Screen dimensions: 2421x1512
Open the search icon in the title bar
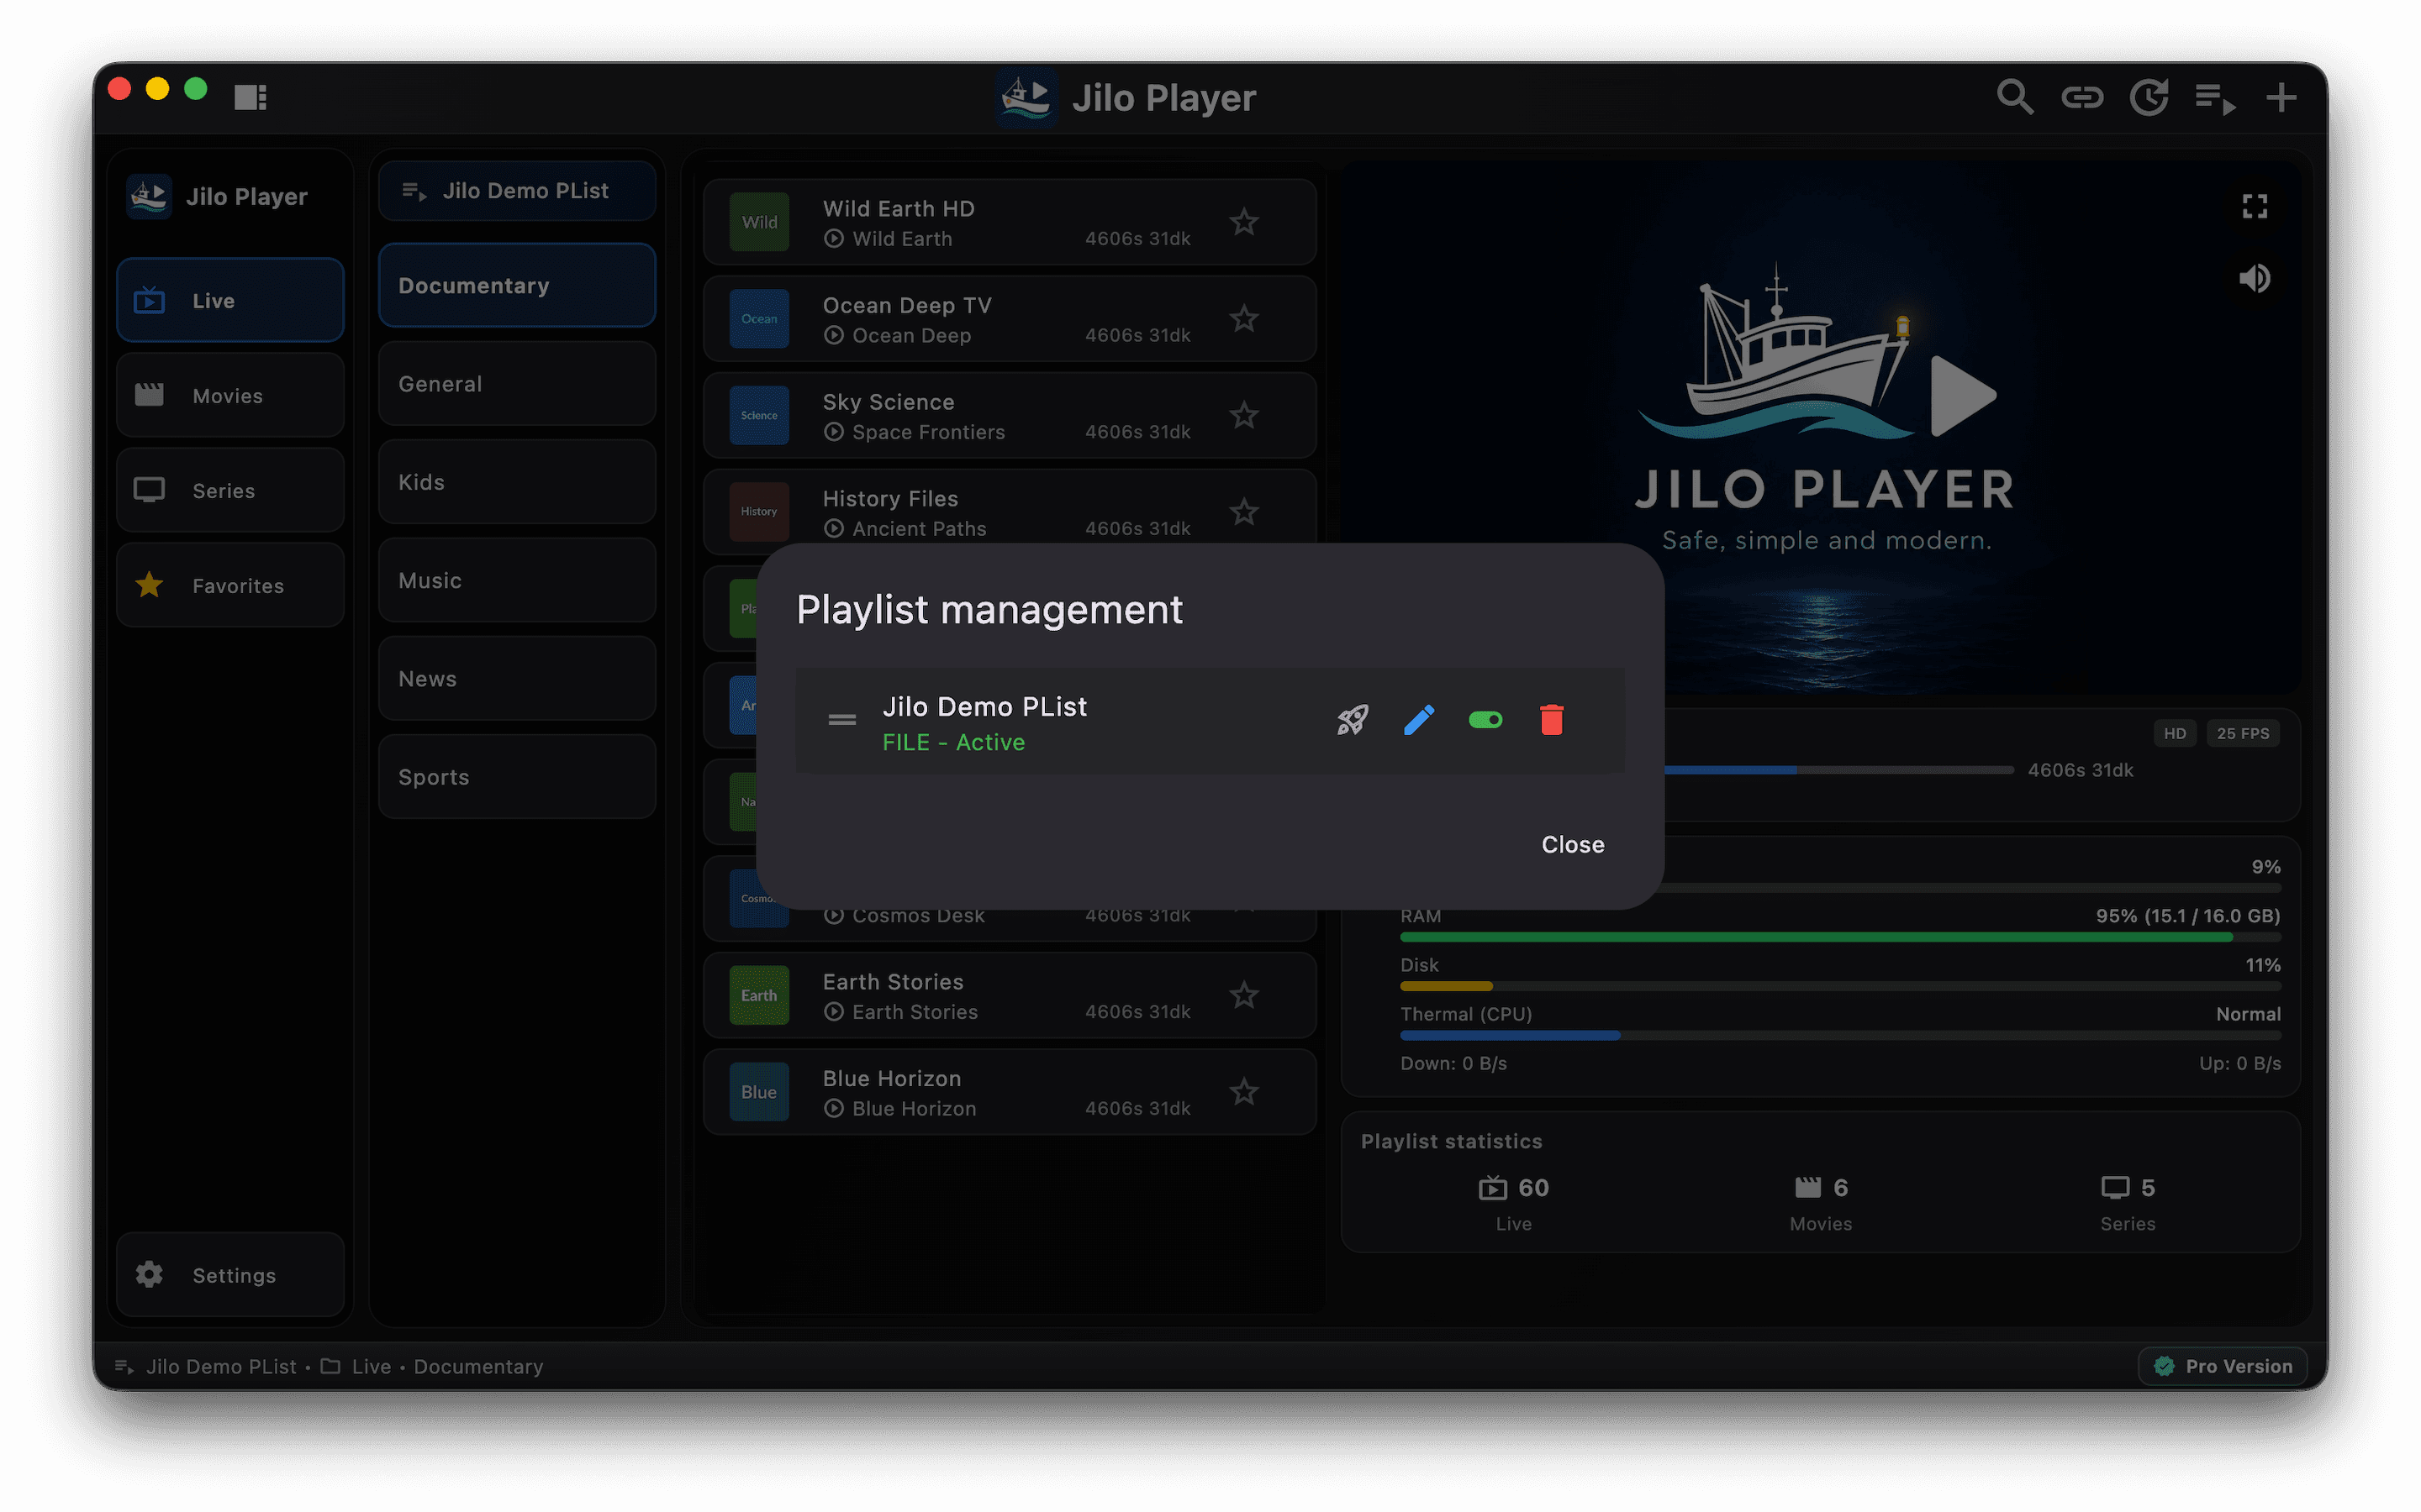(x=2015, y=97)
